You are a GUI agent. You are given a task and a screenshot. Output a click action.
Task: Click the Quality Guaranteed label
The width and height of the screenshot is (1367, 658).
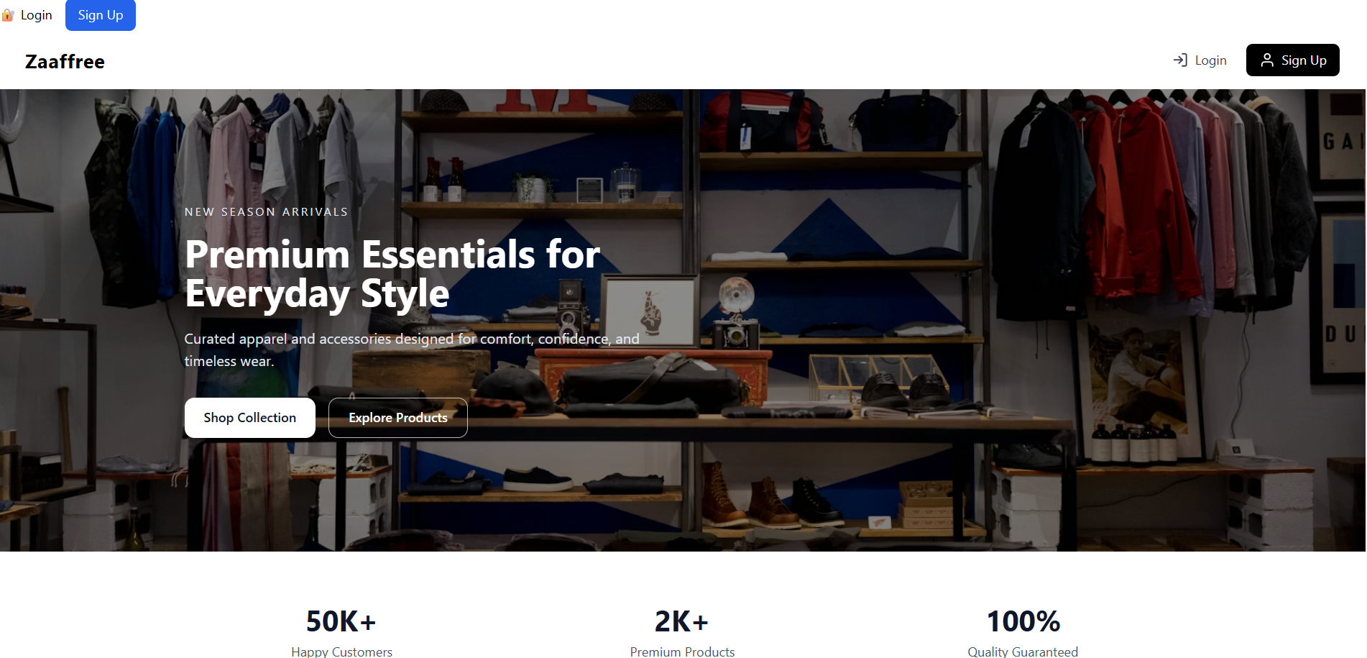coord(1022,652)
